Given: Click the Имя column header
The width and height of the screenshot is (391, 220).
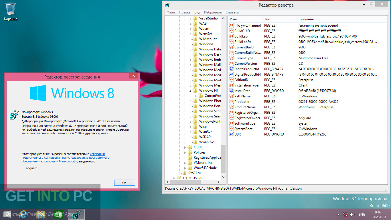Looking at the screenshot, I should [245, 19].
